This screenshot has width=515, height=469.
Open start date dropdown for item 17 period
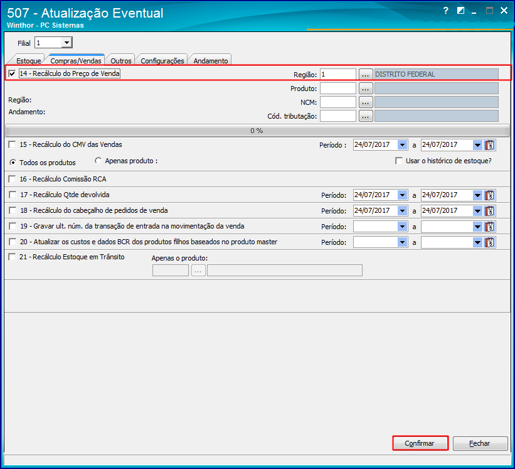[x=402, y=195]
